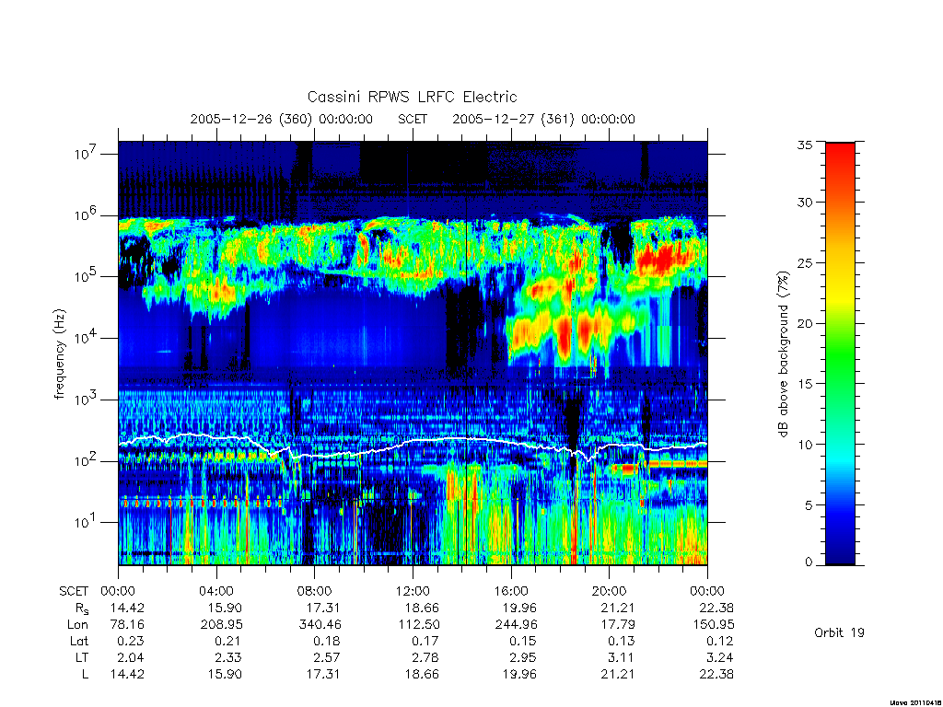Click the 04:00 SCET time tick label
943x707 pixels.
coord(216,591)
